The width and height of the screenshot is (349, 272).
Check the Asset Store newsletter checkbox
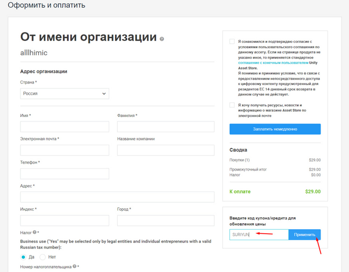232,105
